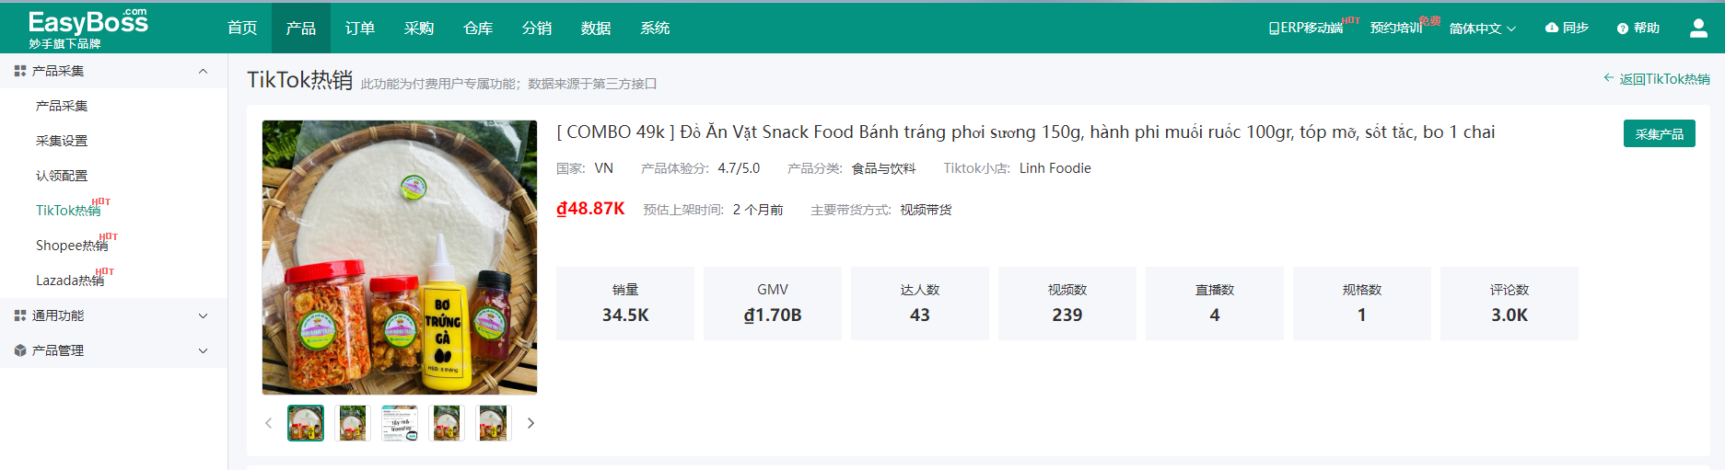Open 采集设置 in the sidebar
Image resolution: width=1725 pixels, height=470 pixels.
[62, 141]
